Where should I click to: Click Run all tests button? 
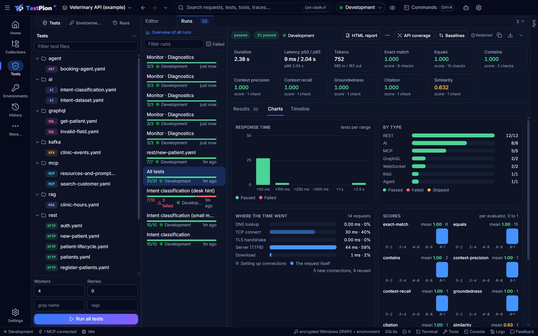click(x=86, y=319)
